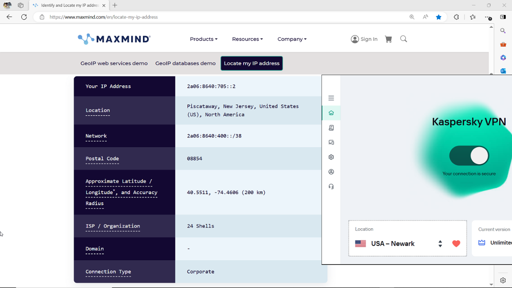Expand the Products dropdown menu

coord(204,39)
